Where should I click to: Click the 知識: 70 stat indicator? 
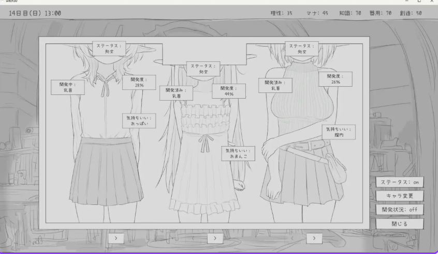pyautogui.click(x=350, y=13)
